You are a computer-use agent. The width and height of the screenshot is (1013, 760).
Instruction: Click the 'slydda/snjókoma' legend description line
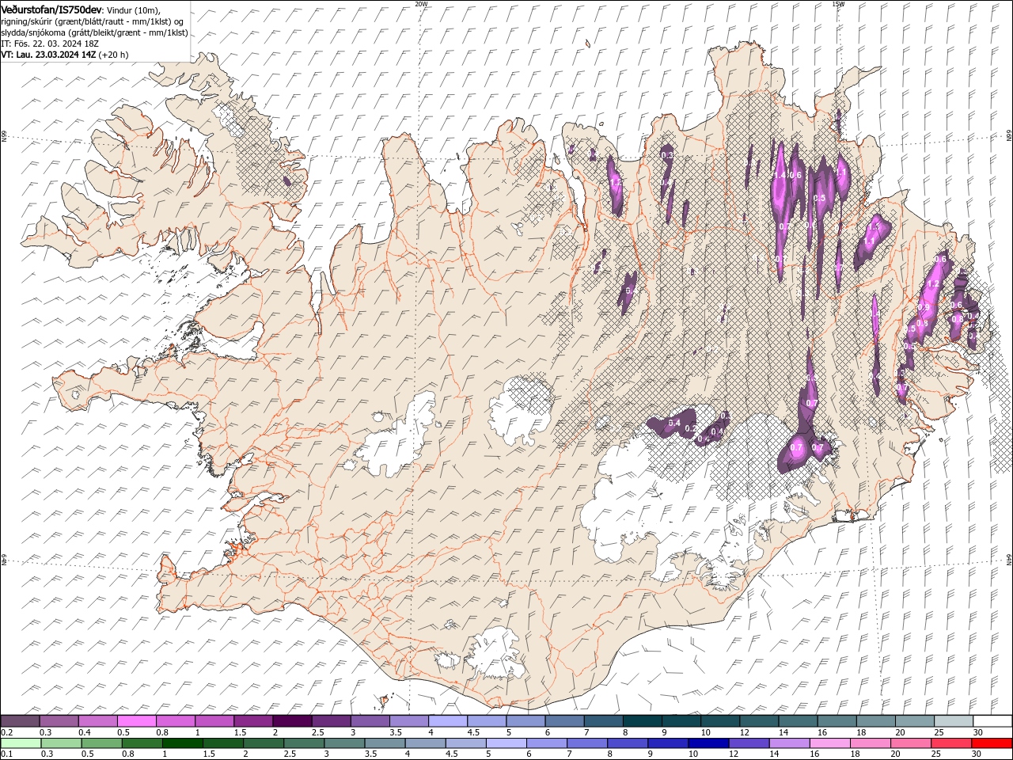pyautogui.click(x=94, y=32)
